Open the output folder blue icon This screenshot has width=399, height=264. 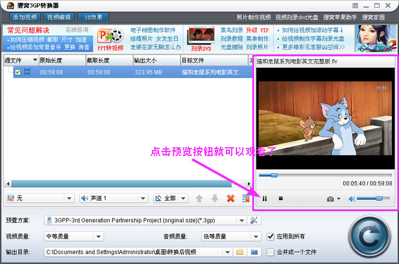click(254, 252)
